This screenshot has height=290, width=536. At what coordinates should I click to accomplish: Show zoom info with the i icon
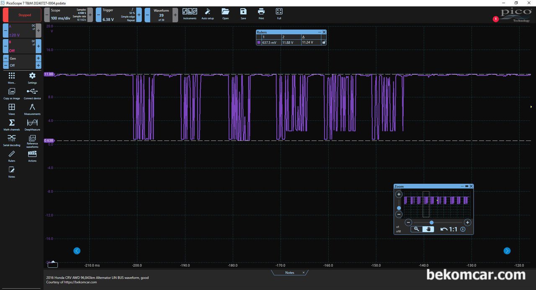(x=463, y=229)
